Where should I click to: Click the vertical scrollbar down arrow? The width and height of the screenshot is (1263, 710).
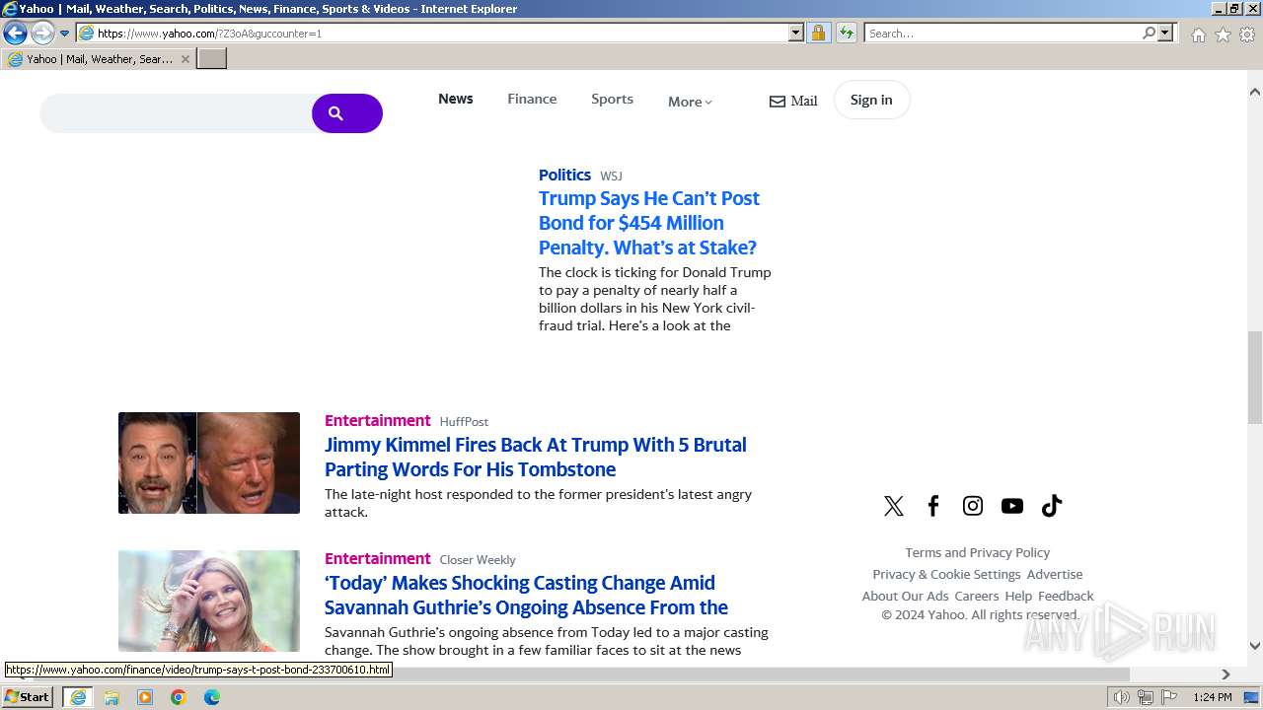(x=1255, y=646)
